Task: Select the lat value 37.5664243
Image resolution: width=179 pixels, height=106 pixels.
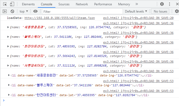Action: [x=66, y=56]
